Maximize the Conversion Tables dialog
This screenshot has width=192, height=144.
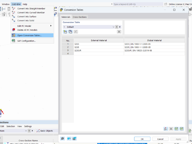174,10
